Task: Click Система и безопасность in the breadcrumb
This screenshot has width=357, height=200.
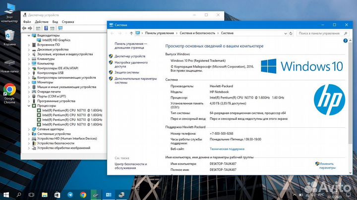Action: (x=197, y=33)
